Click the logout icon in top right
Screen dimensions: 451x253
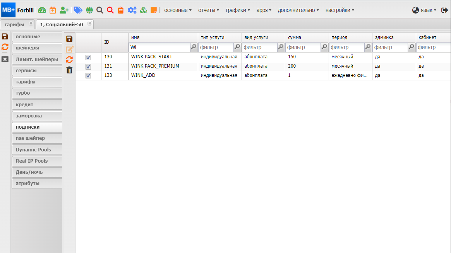(x=444, y=10)
